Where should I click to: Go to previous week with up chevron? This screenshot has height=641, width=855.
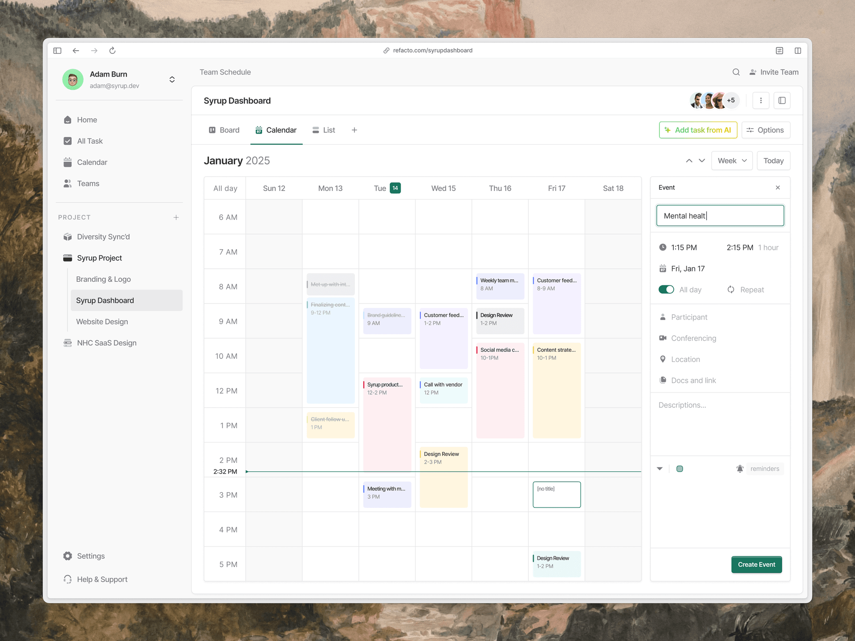point(689,161)
